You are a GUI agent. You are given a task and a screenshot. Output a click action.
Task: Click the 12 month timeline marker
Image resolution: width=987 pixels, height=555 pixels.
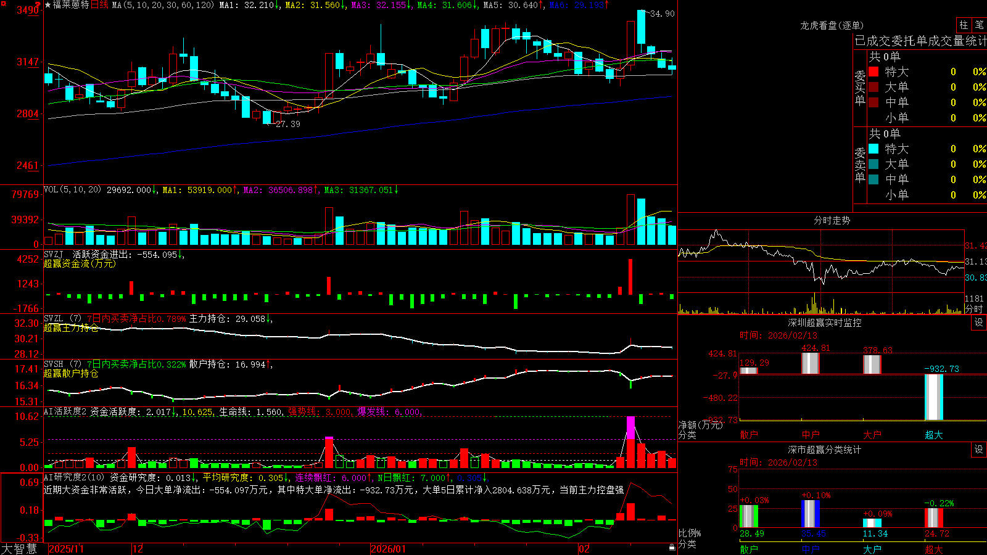[138, 549]
